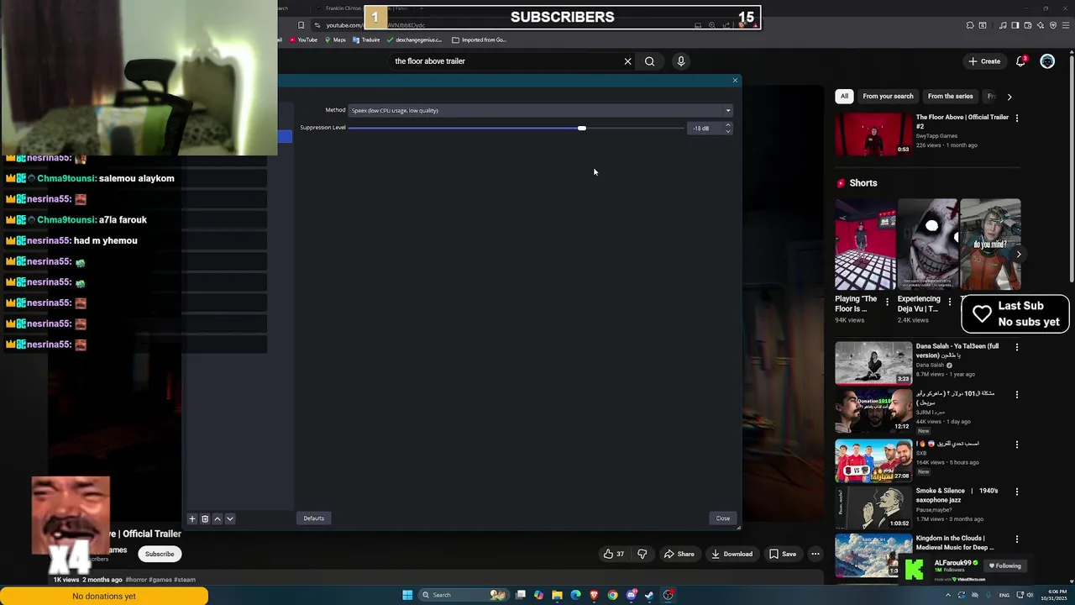Open Dana Salah Ya Tal3een video thumbnail
Viewport: 1075px width, 605px height.
873,363
